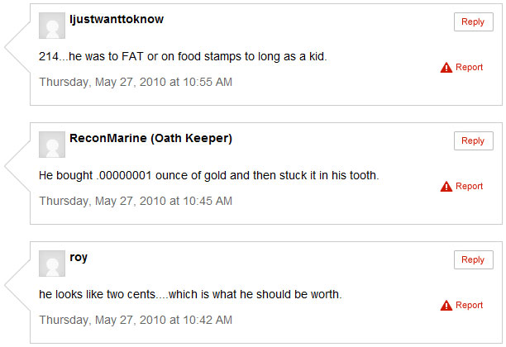Click the comment text about two cents
Viewport: 506px width, 347px height.
point(190,294)
